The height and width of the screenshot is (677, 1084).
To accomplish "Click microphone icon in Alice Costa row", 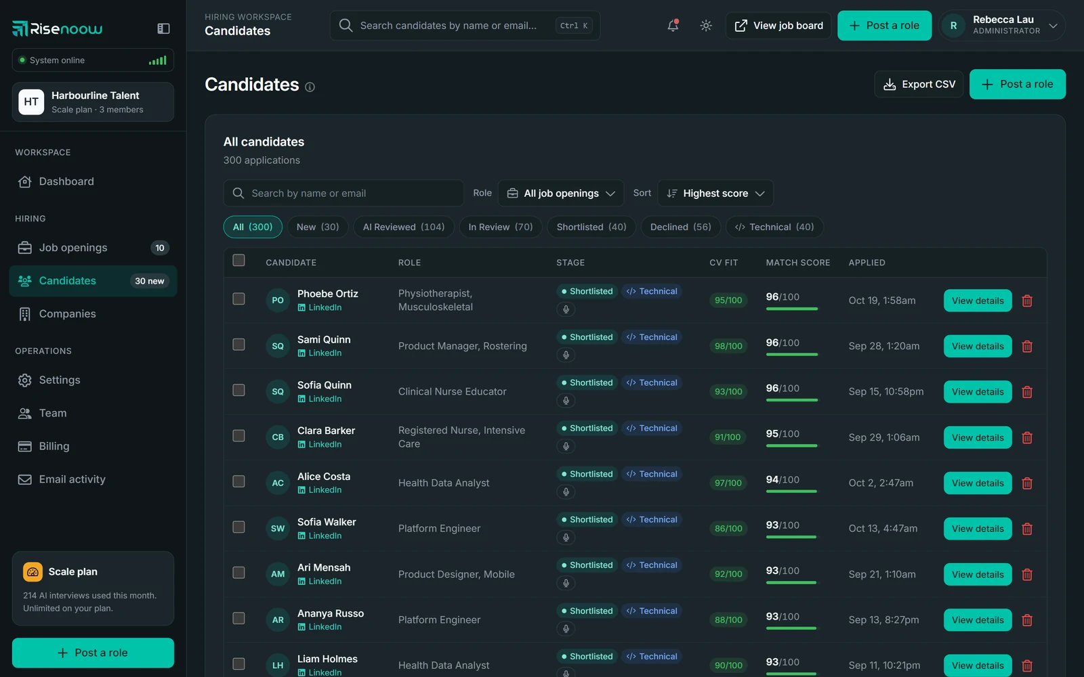I will 566,492.
